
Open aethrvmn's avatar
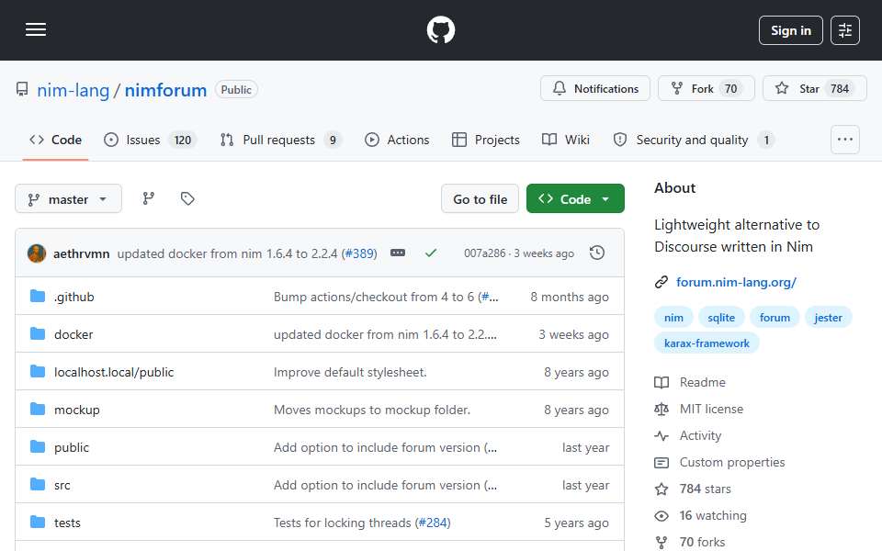(x=37, y=253)
